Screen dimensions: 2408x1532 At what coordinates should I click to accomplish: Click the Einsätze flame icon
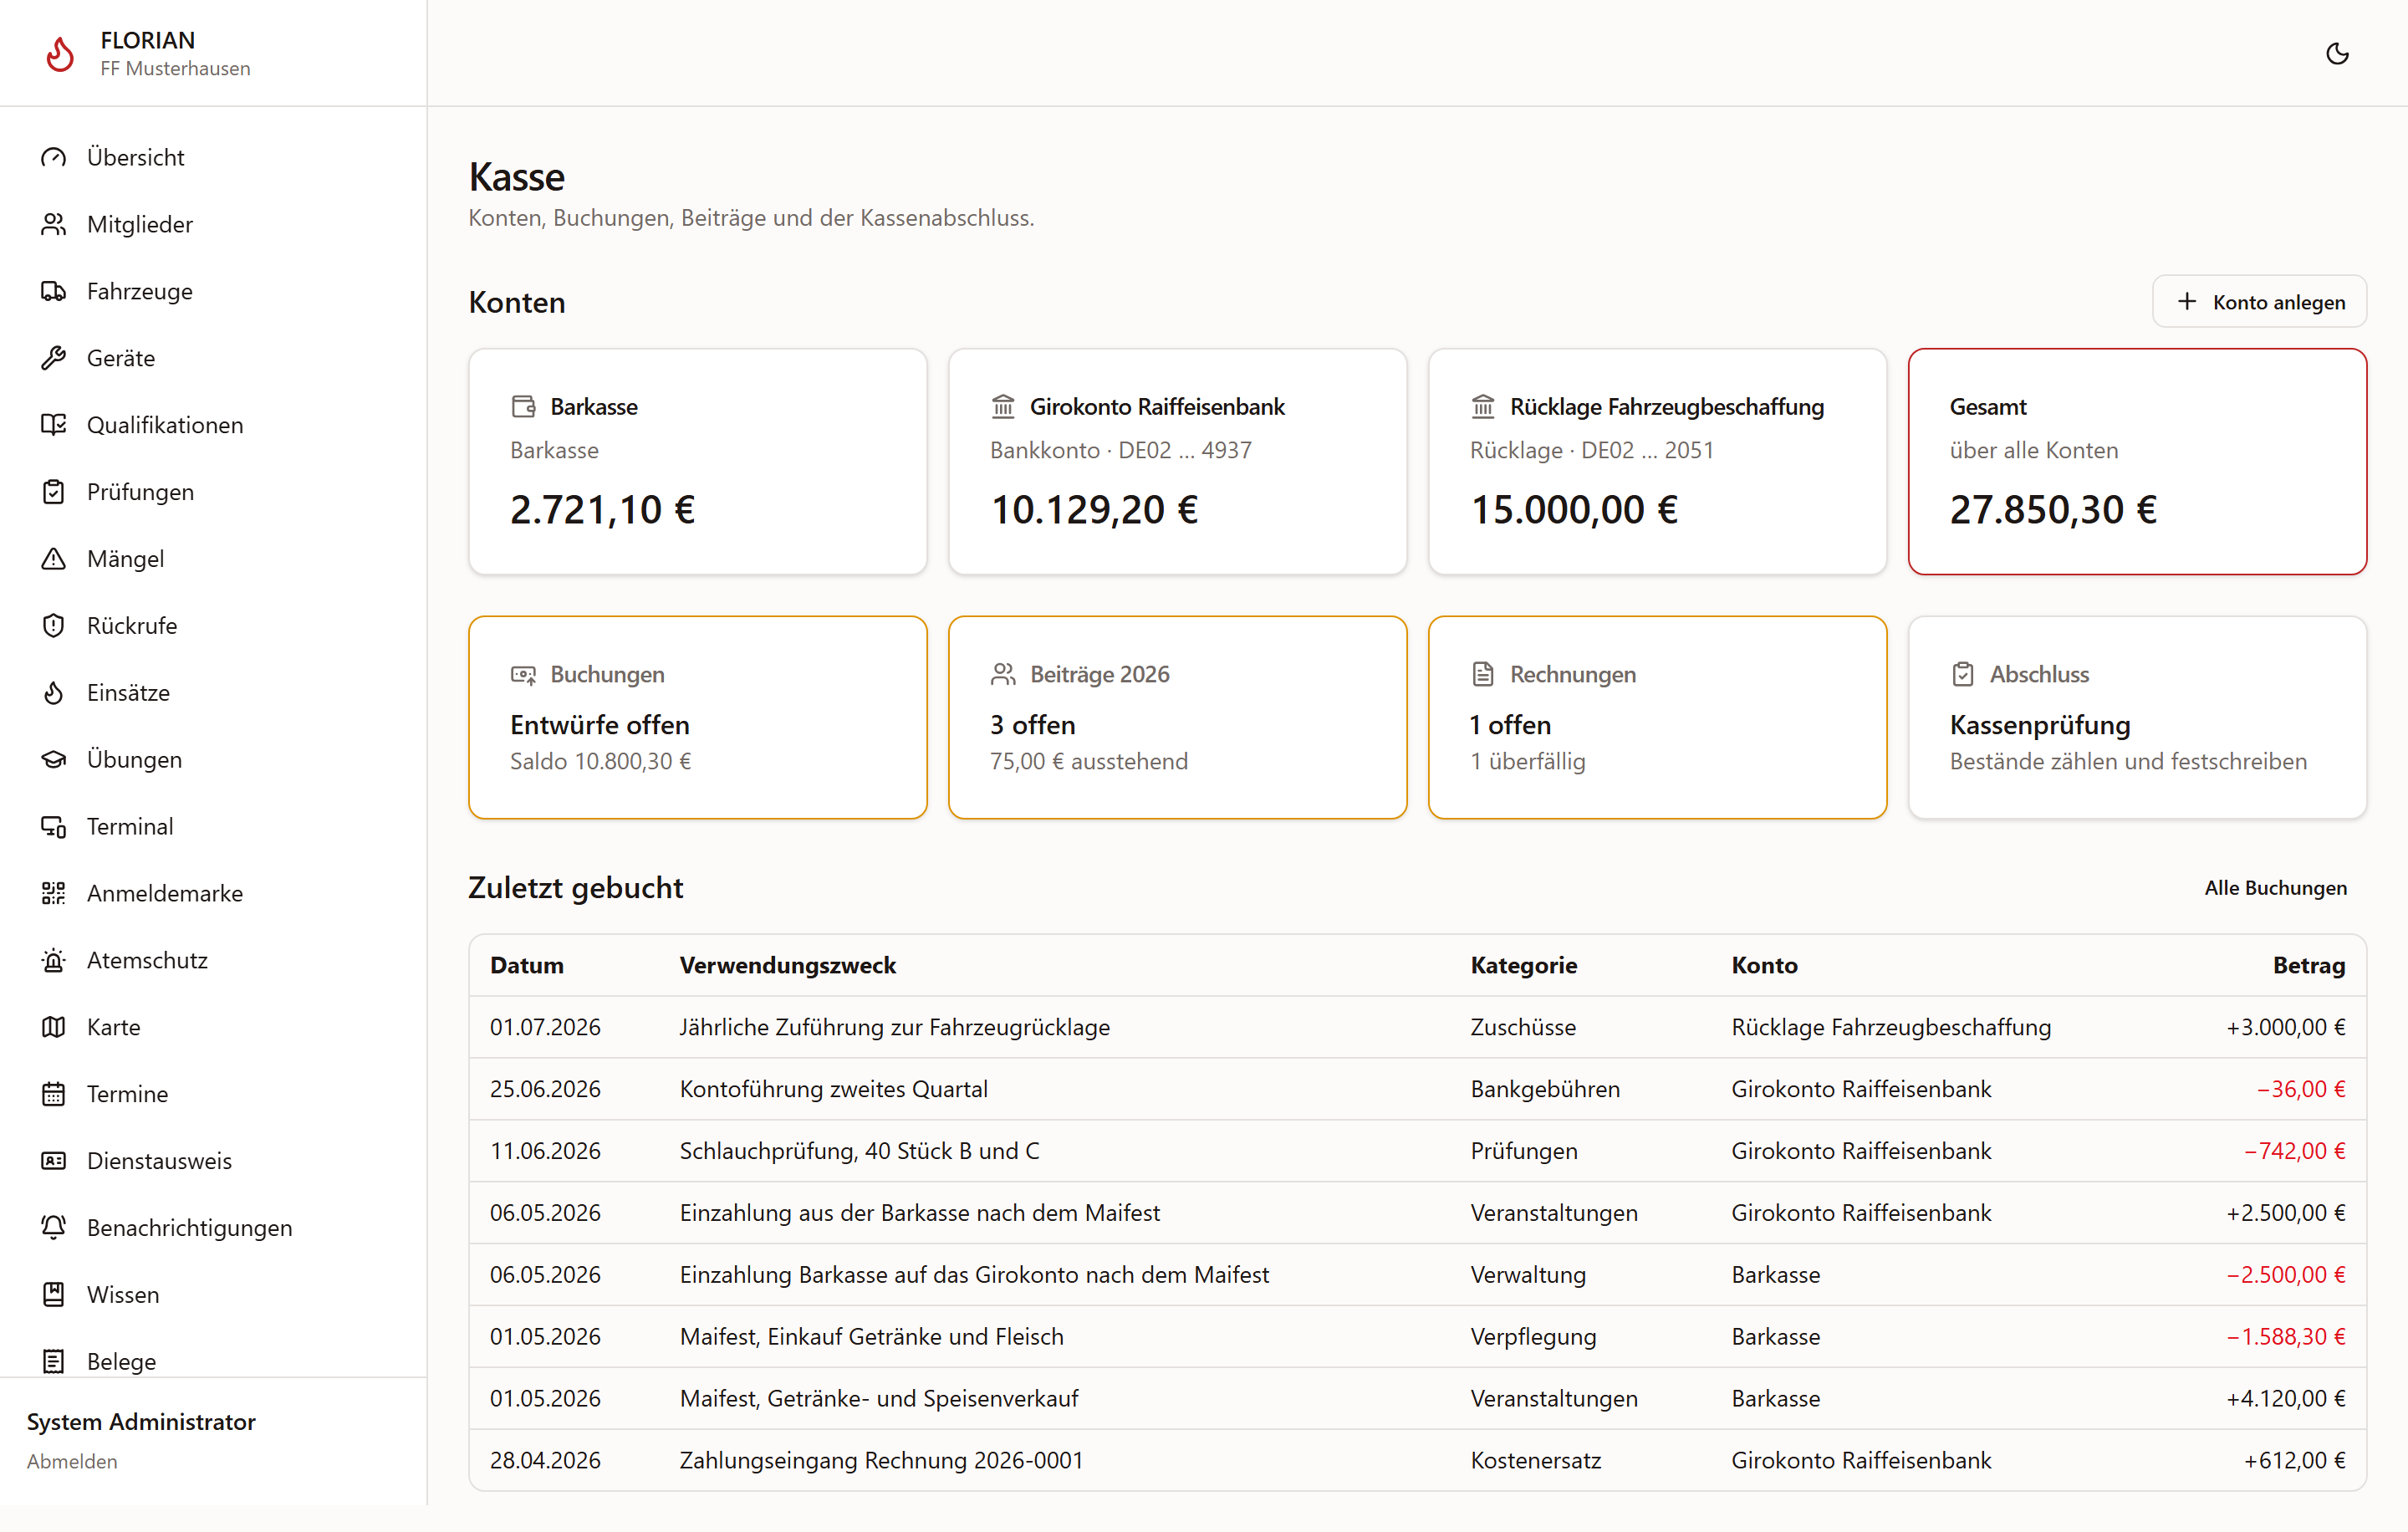click(x=53, y=693)
